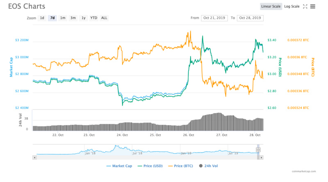Open coinmarketcap.com credit link
Viewport: 328px width, 182px height.
point(304,171)
